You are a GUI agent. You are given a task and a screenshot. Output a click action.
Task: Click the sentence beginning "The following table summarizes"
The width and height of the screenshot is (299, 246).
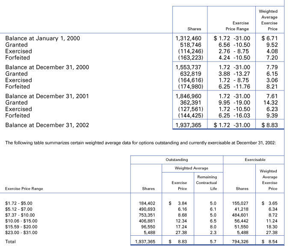point(140,143)
